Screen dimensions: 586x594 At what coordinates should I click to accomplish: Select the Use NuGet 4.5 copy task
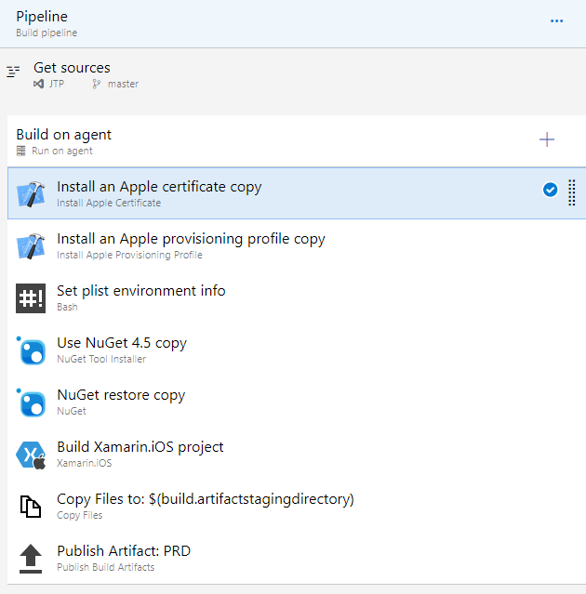point(297,350)
